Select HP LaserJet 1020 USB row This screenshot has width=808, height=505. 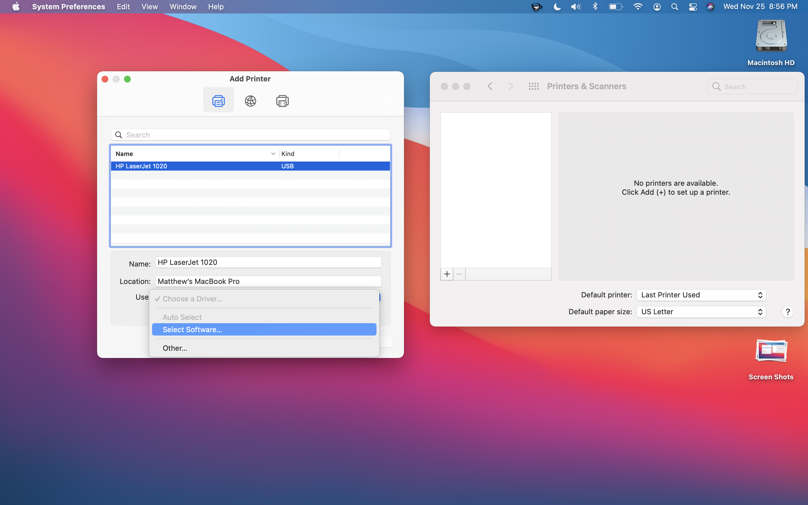pyautogui.click(x=251, y=166)
